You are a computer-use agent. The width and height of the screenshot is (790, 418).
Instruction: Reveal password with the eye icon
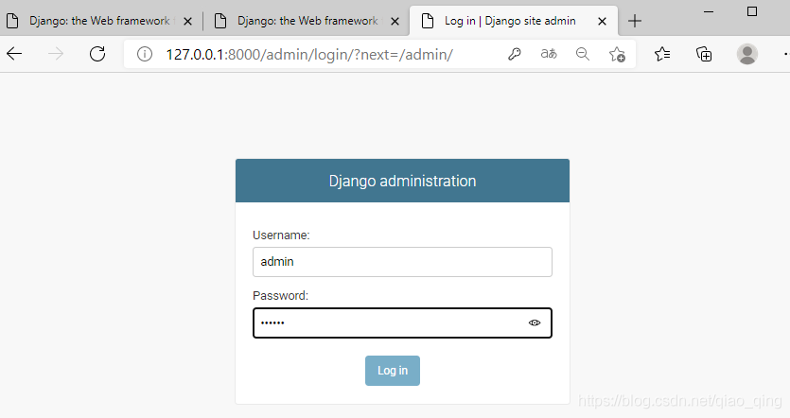click(x=535, y=322)
